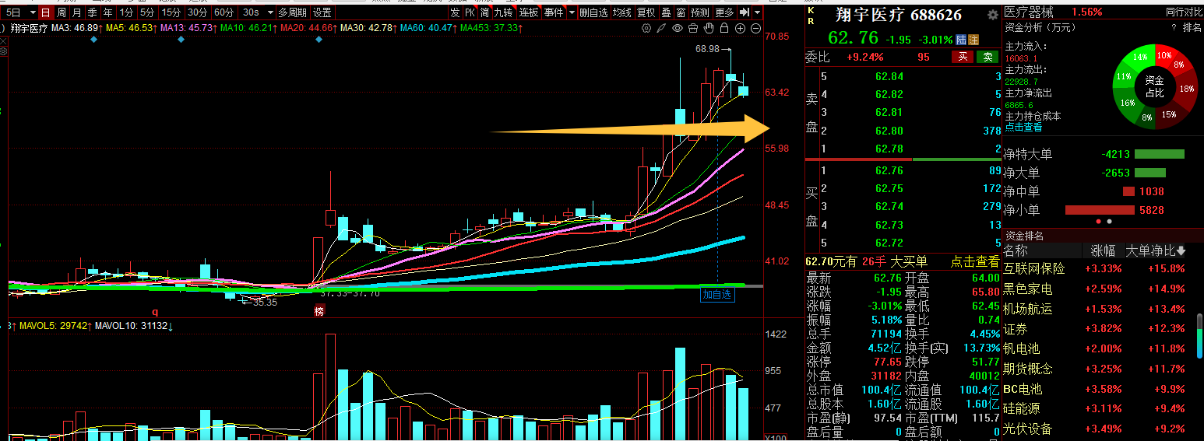Click the orange 注 badge
1204x441 pixels.
(x=973, y=39)
